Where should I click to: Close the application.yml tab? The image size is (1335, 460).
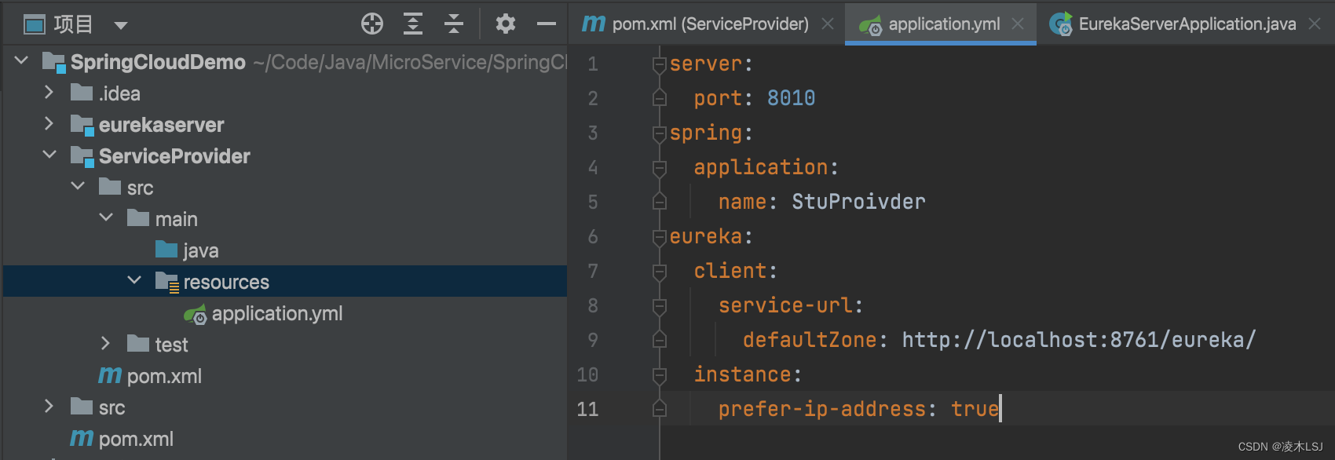pos(1018,24)
